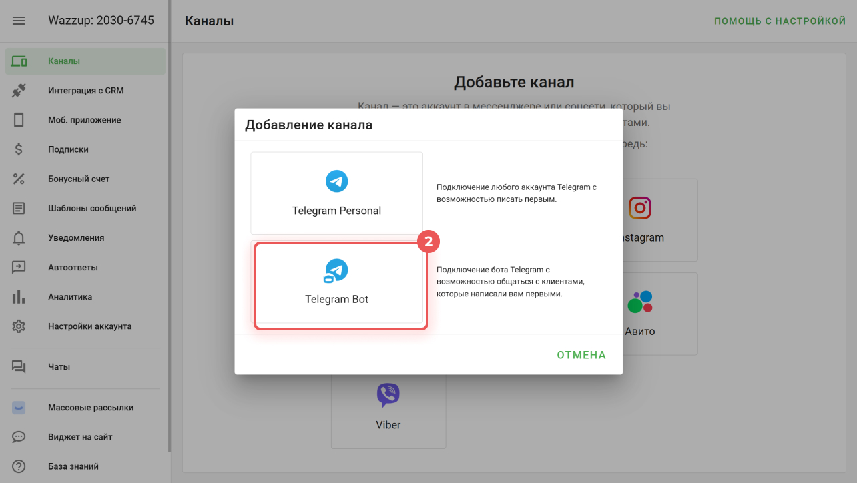Image resolution: width=857 pixels, height=483 pixels.
Task: Select Бонусный счет menu item
Action: tap(85, 179)
